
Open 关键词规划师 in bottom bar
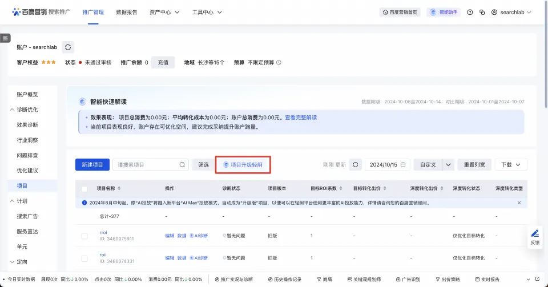tap(364, 280)
